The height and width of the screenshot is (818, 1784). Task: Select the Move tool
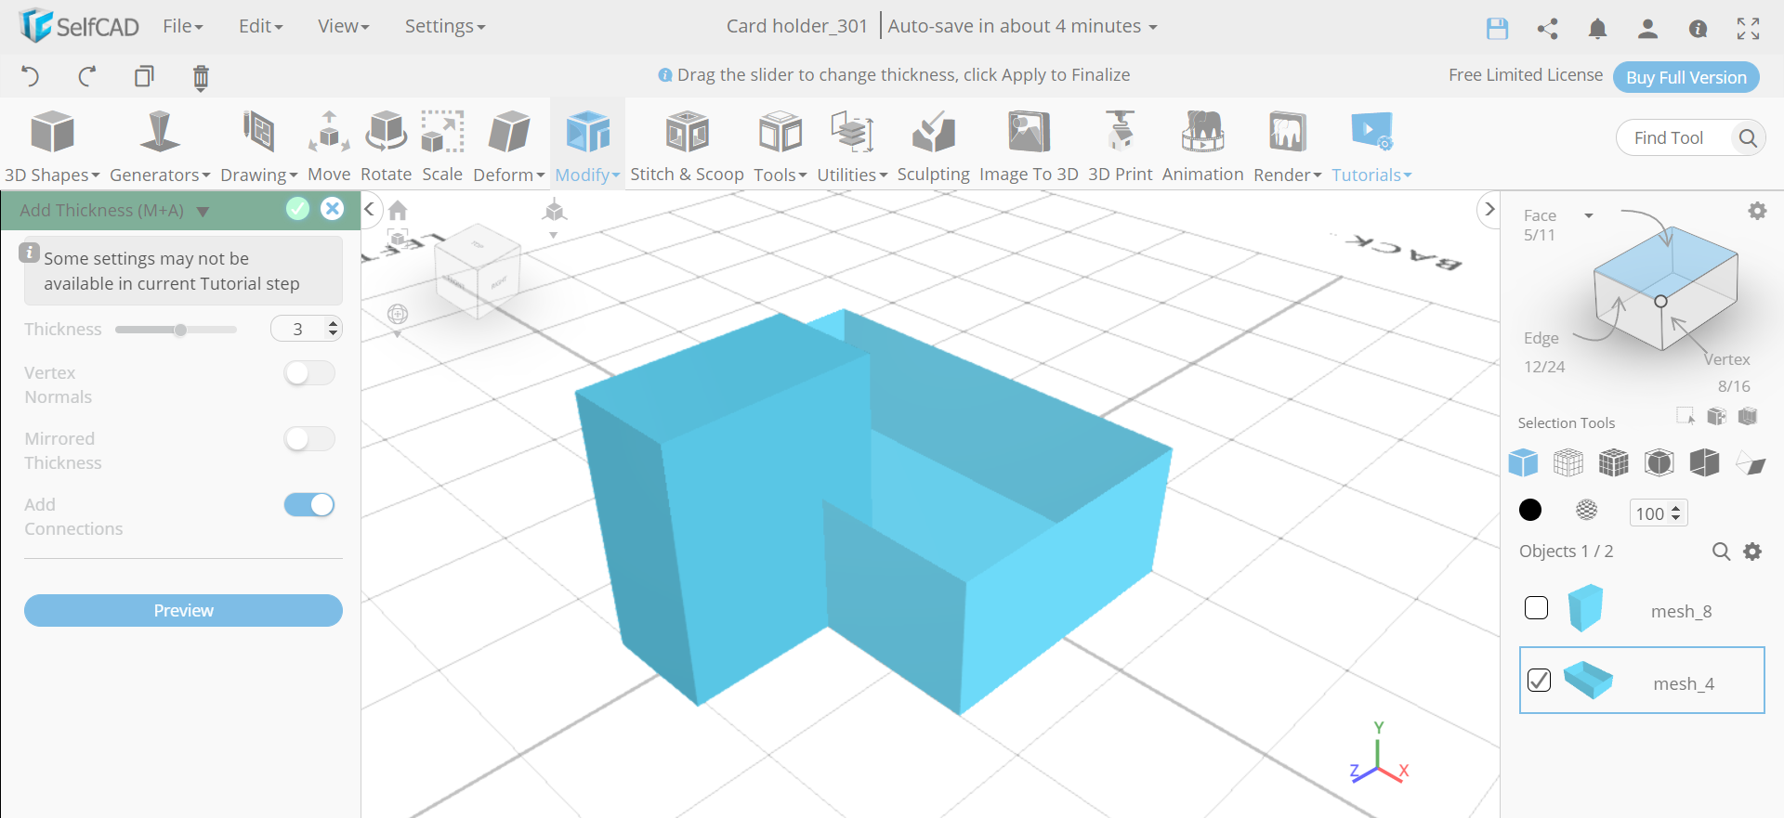coord(329,146)
